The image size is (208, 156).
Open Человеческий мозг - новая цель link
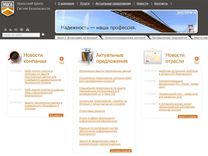[178, 95]
